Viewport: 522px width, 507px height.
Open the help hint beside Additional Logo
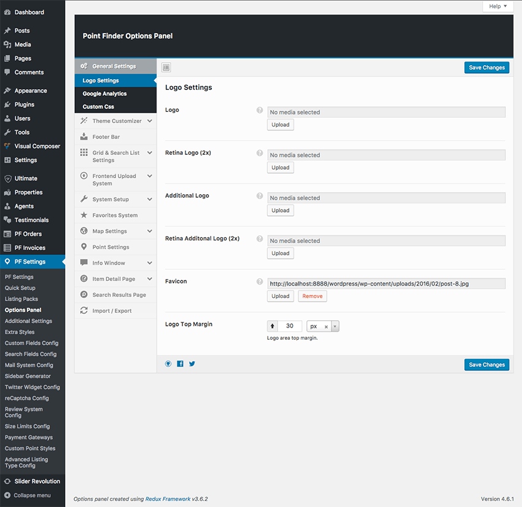click(260, 196)
